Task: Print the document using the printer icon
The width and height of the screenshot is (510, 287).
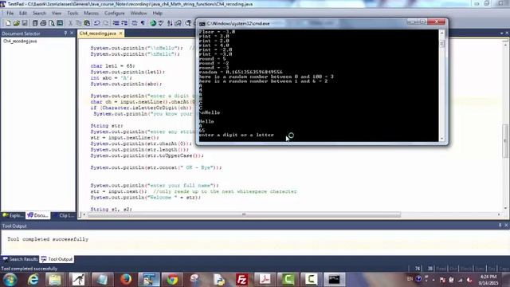Action: point(43,23)
